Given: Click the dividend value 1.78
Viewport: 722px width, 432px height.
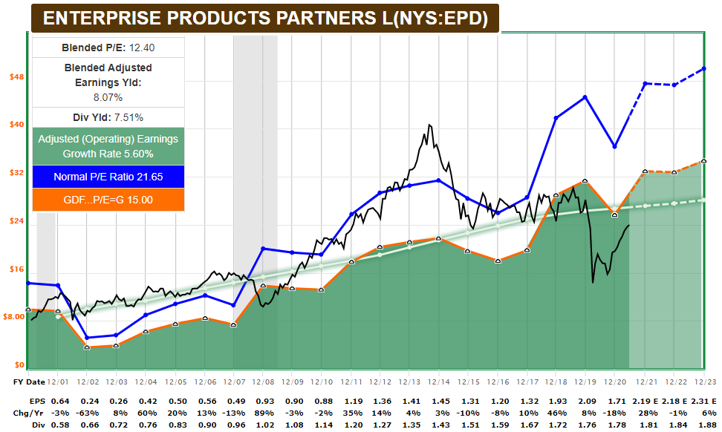Looking at the screenshot, I should click(x=617, y=425).
